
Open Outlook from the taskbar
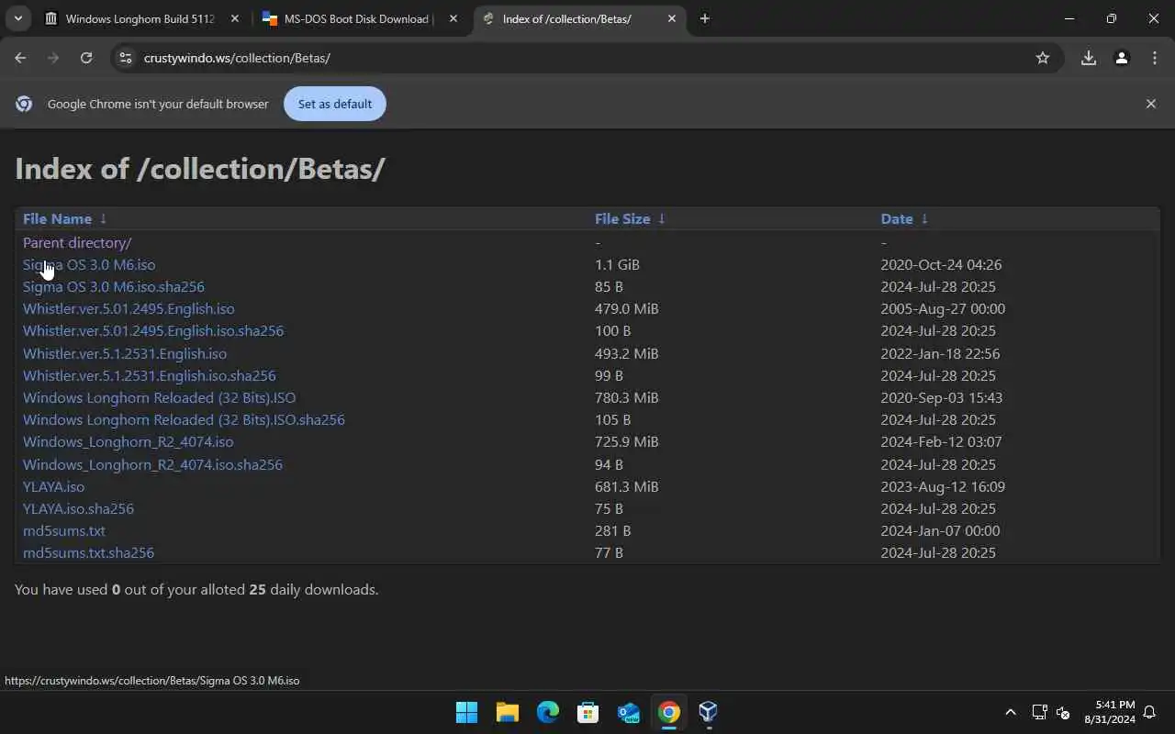click(x=628, y=712)
